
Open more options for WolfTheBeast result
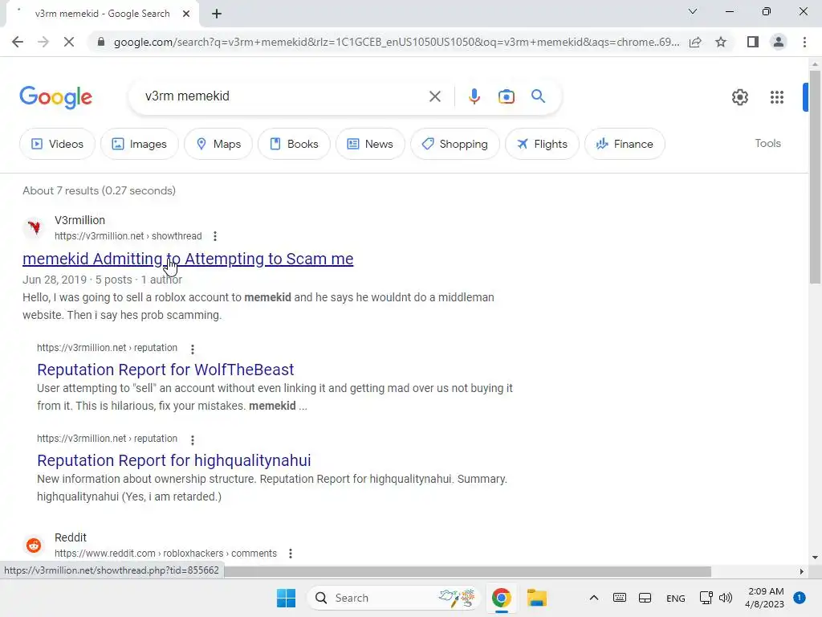click(x=193, y=349)
